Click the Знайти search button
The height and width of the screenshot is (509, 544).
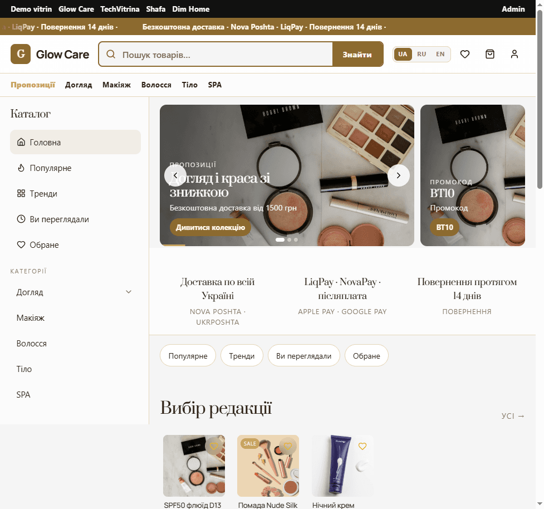point(357,54)
